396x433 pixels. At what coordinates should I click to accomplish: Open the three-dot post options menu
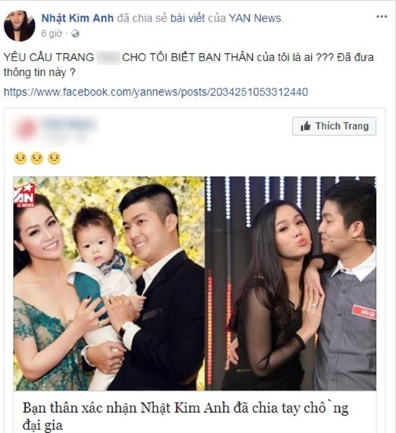click(382, 17)
